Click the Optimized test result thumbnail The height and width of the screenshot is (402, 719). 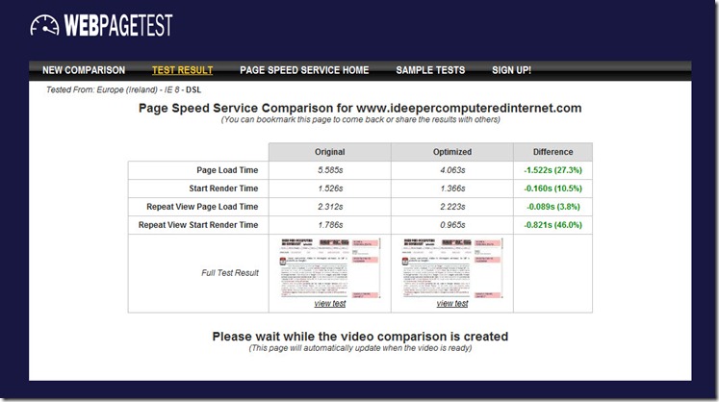452,267
